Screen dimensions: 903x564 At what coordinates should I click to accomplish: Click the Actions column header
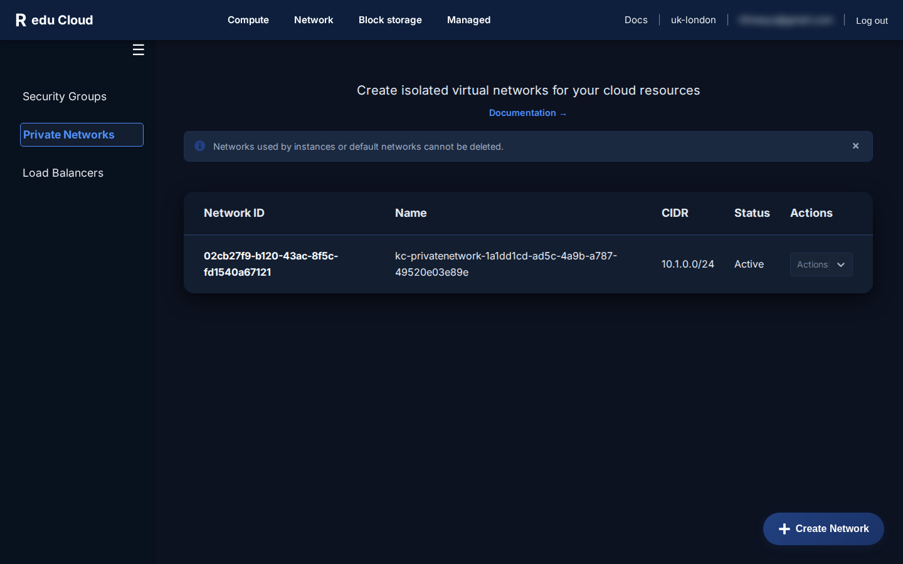tap(811, 213)
